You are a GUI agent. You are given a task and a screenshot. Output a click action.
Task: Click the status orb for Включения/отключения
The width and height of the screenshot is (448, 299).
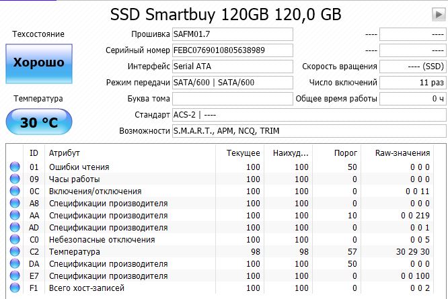15,191
